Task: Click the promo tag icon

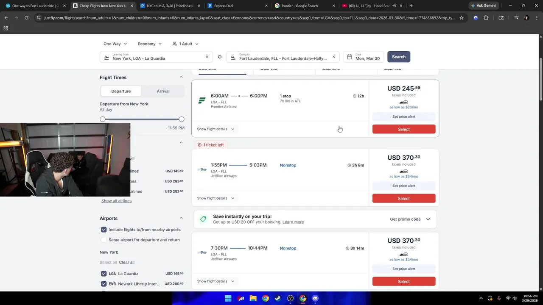Action: (x=203, y=219)
